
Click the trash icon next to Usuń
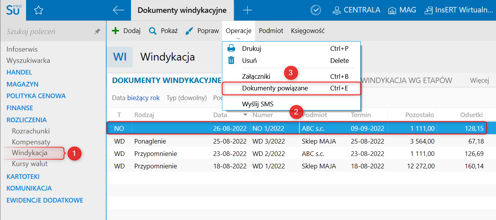tap(231, 60)
